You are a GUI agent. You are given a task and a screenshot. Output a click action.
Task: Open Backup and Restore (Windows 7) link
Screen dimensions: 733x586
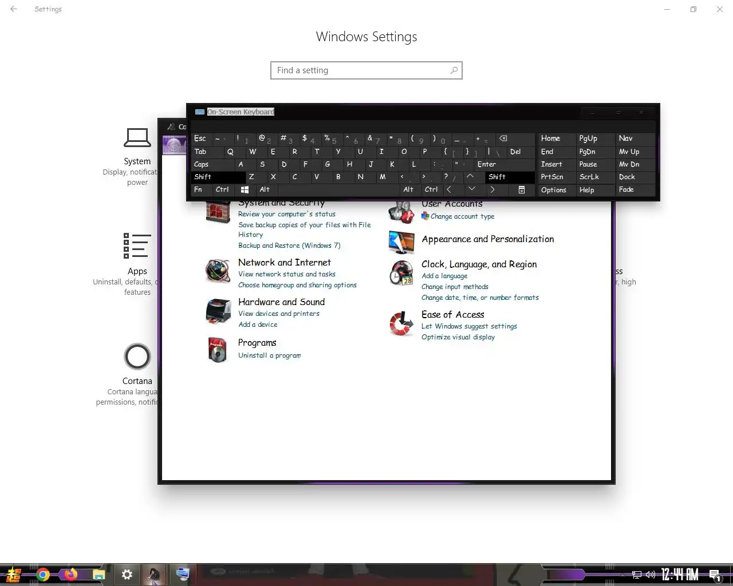(289, 246)
